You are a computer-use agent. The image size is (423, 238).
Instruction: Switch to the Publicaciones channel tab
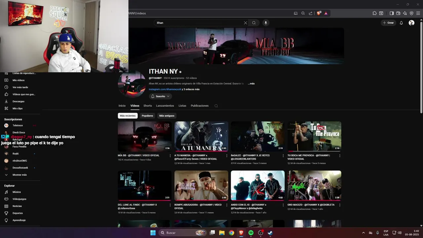[200, 106]
